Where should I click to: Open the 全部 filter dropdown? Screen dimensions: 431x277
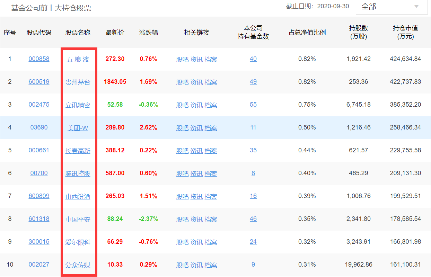[x=392, y=7]
